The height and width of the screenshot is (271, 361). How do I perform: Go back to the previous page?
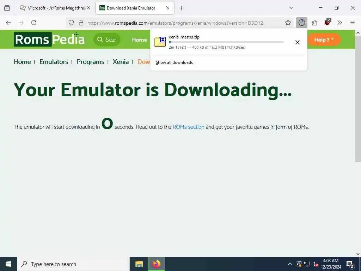[x=8, y=23]
